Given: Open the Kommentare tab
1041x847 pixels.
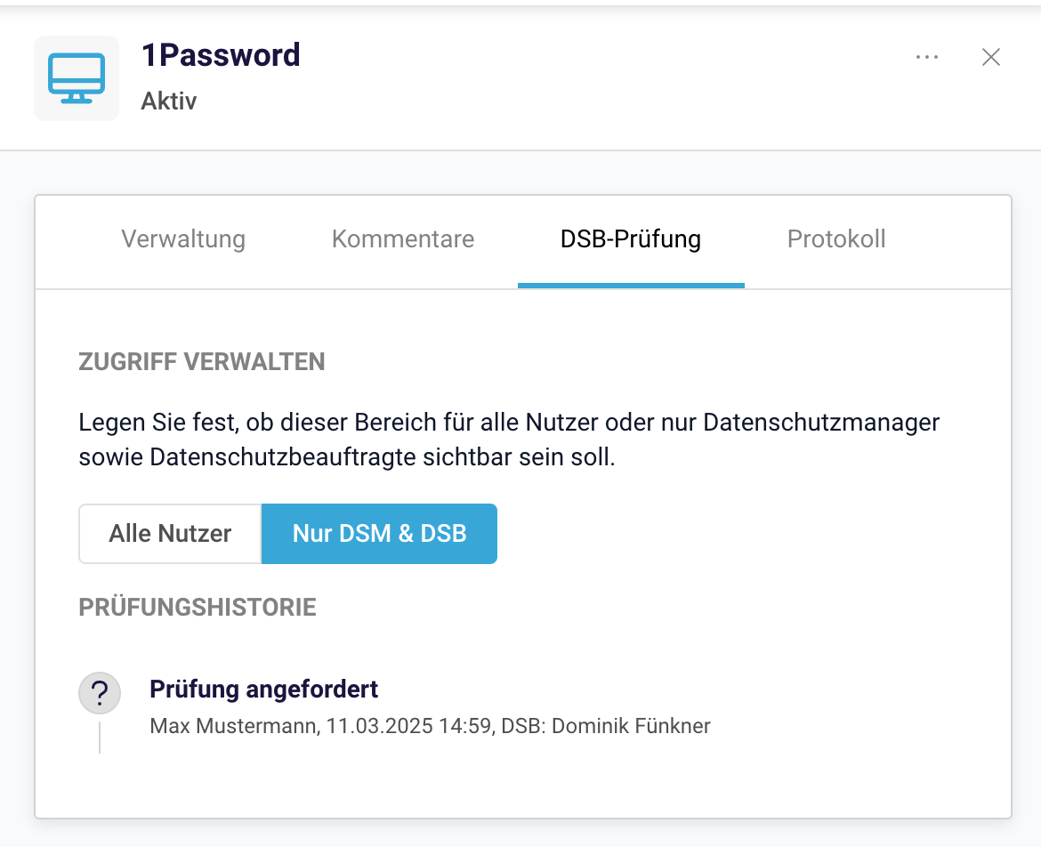Looking at the screenshot, I should click(x=403, y=239).
